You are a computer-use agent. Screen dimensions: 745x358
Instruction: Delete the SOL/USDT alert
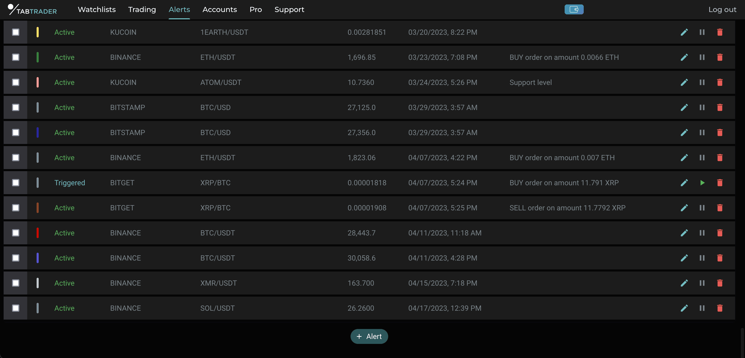720,308
